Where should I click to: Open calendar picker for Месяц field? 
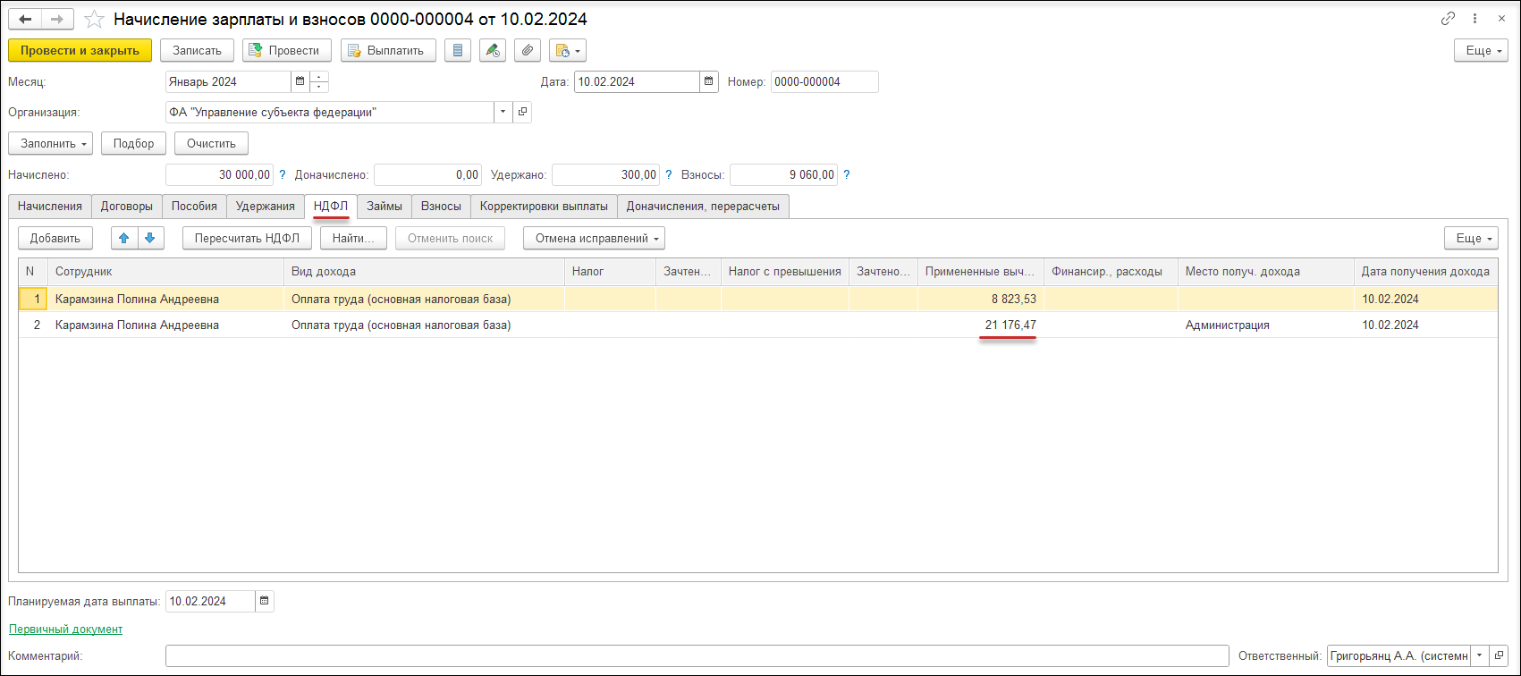click(x=300, y=81)
